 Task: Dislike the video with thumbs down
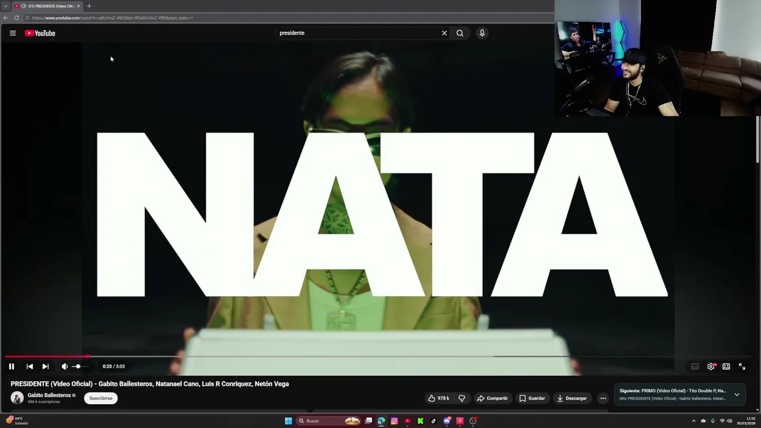point(462,398)
